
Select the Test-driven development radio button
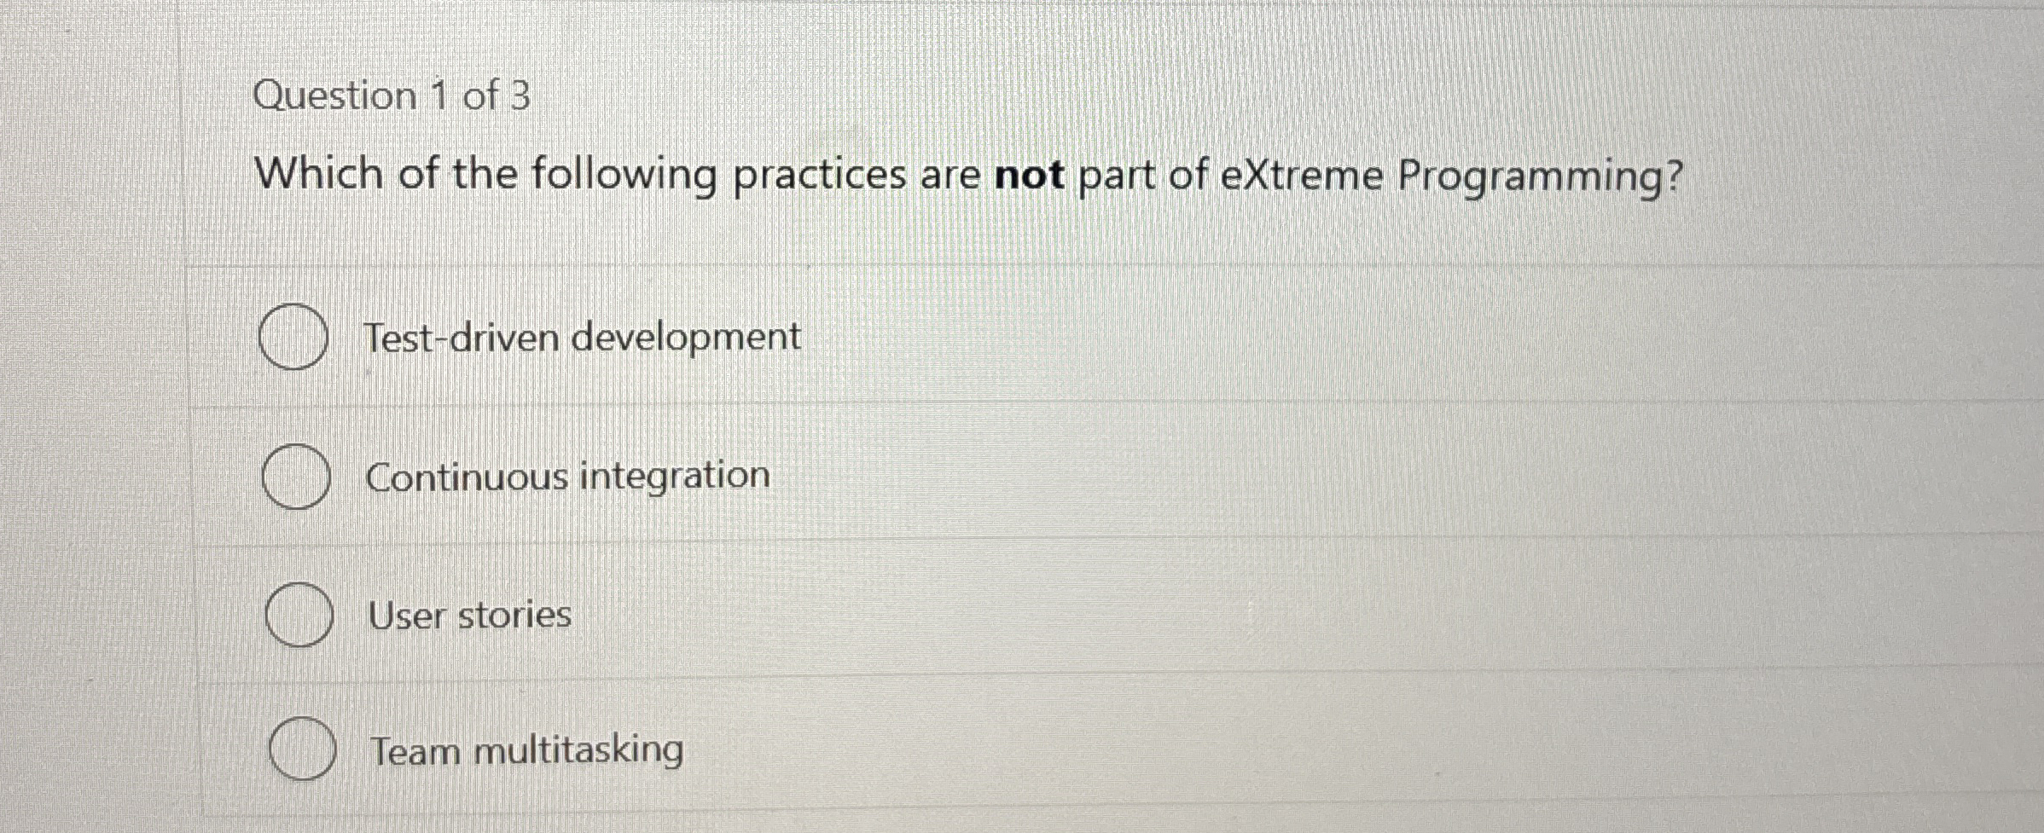click(x=294, y=336)
